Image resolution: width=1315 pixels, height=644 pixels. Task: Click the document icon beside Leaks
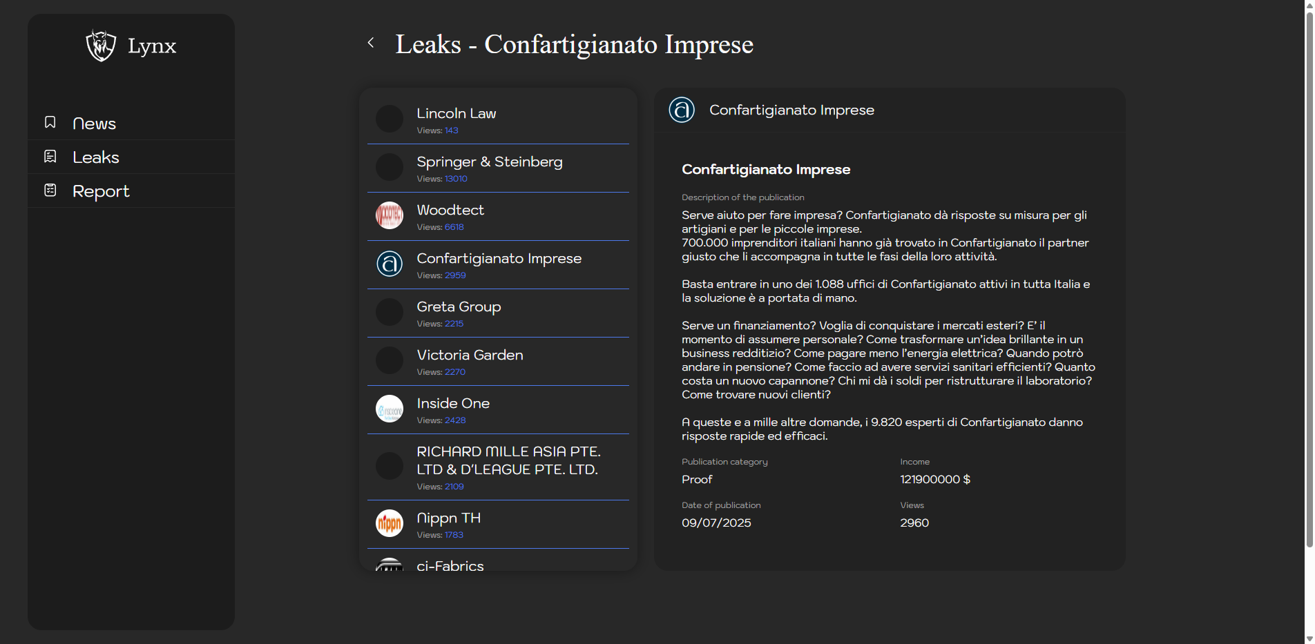click(50, 157)
